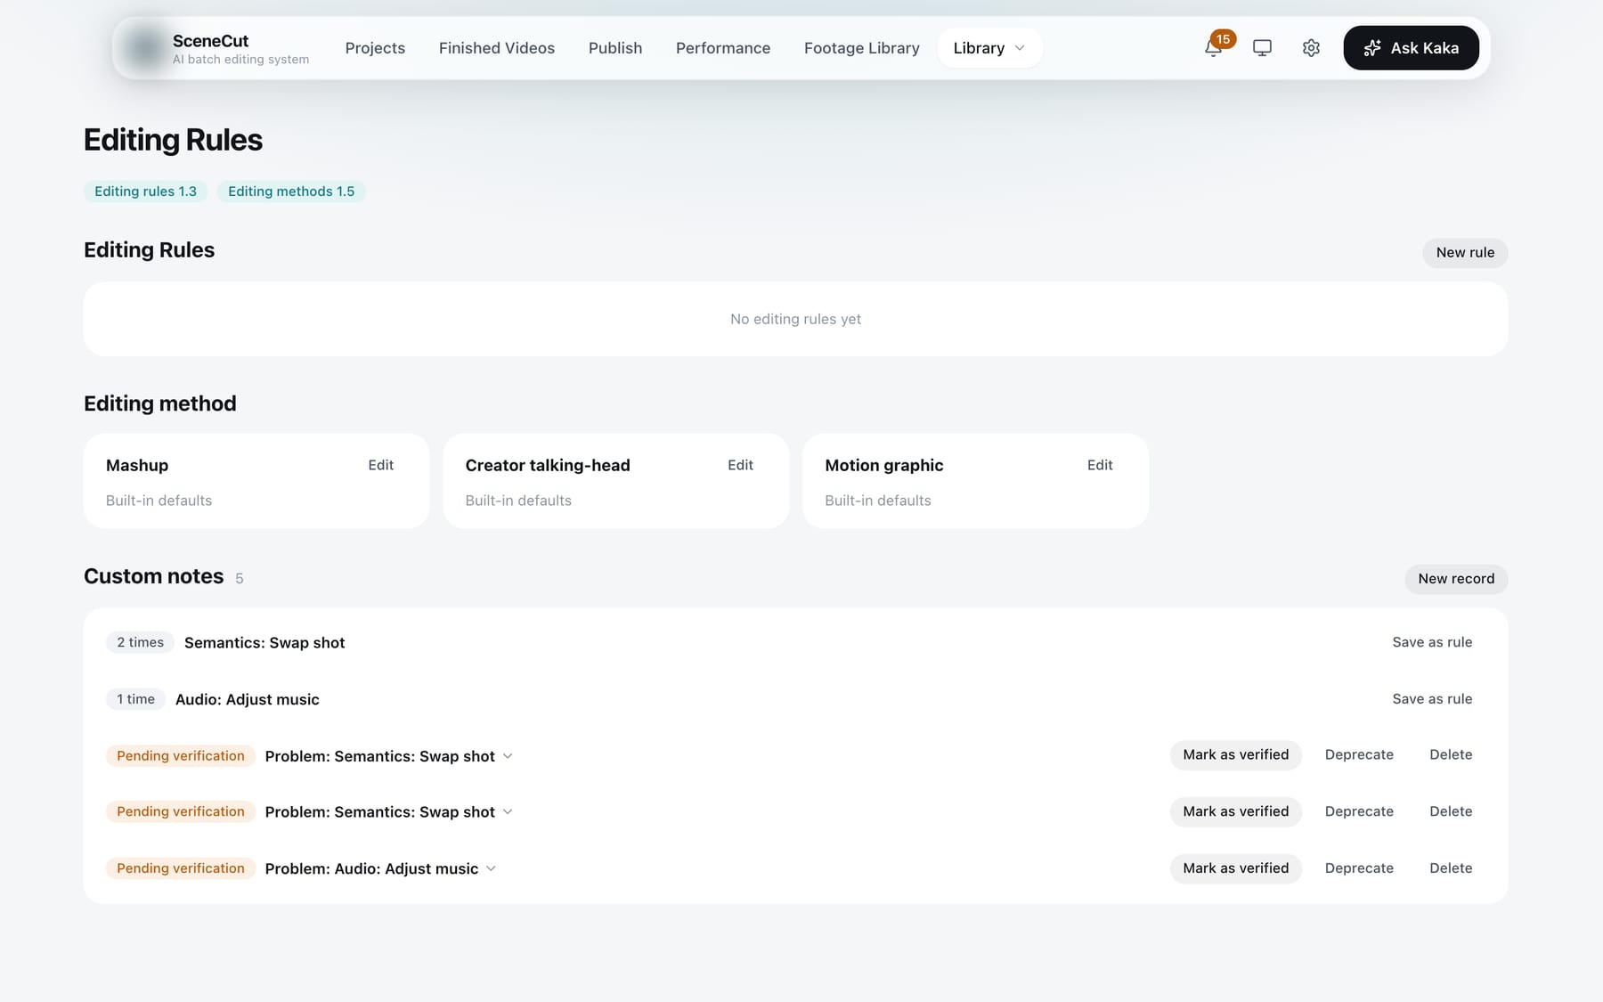Click the Custom notes heading
This screenshot has height=1002, width=1603.
tap(153, 576)
